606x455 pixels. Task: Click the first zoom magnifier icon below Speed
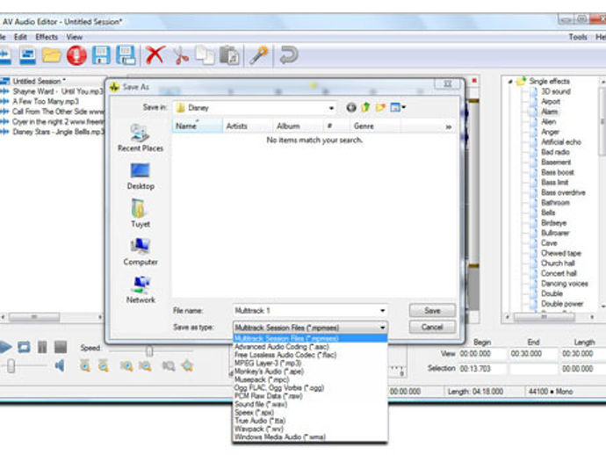85,365
